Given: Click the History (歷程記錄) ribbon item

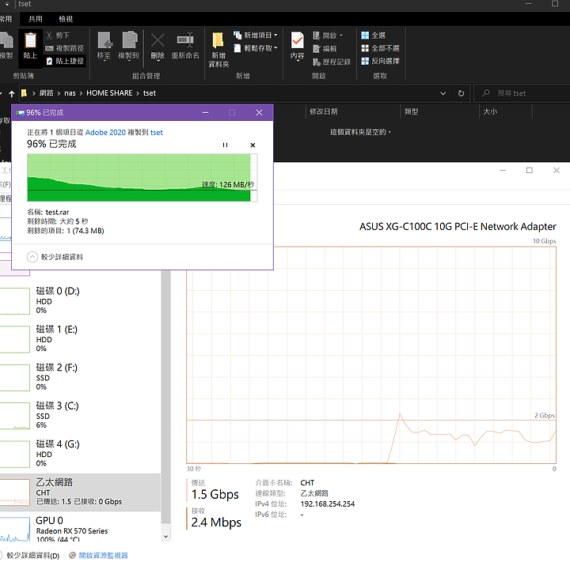Looking at the screenshot, I should click(332, 62).
